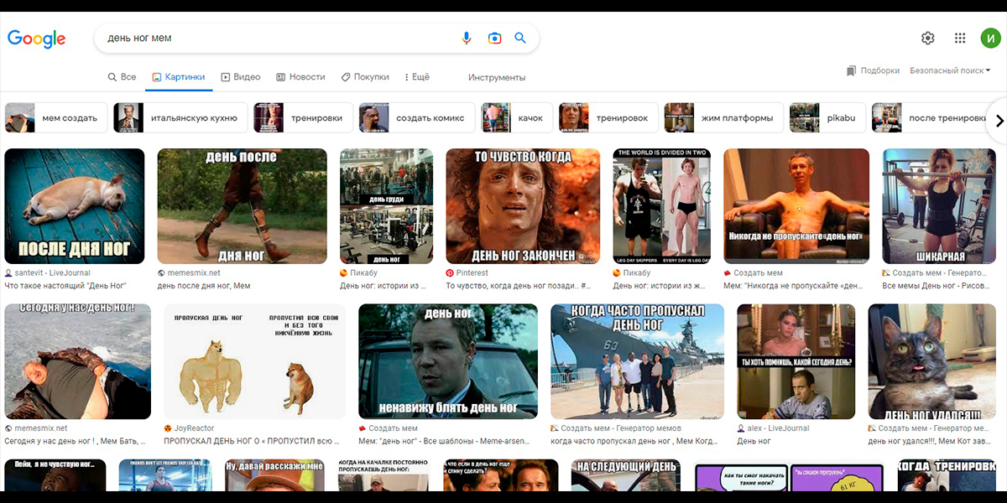
Task: Open 'Какой сегодня день' meme image
Action: pos(796,361)
